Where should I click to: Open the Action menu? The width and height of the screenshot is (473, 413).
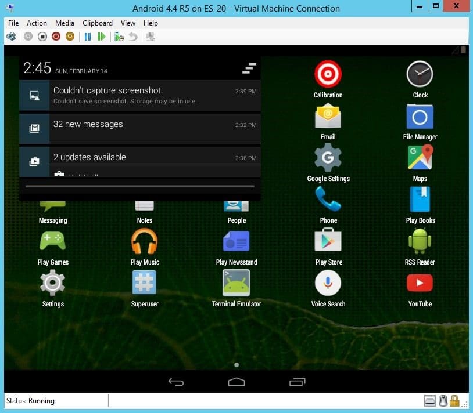coord(37,23)
